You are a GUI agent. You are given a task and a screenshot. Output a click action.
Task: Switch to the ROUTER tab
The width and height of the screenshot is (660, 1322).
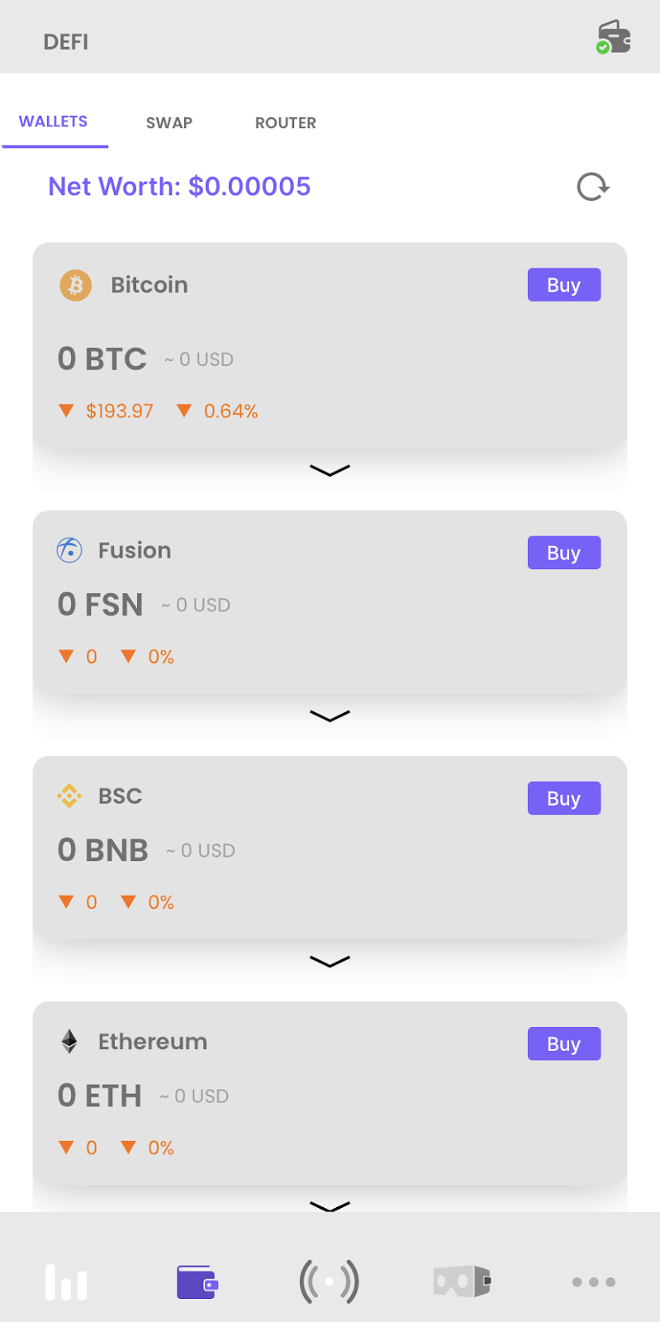(286, 123)
